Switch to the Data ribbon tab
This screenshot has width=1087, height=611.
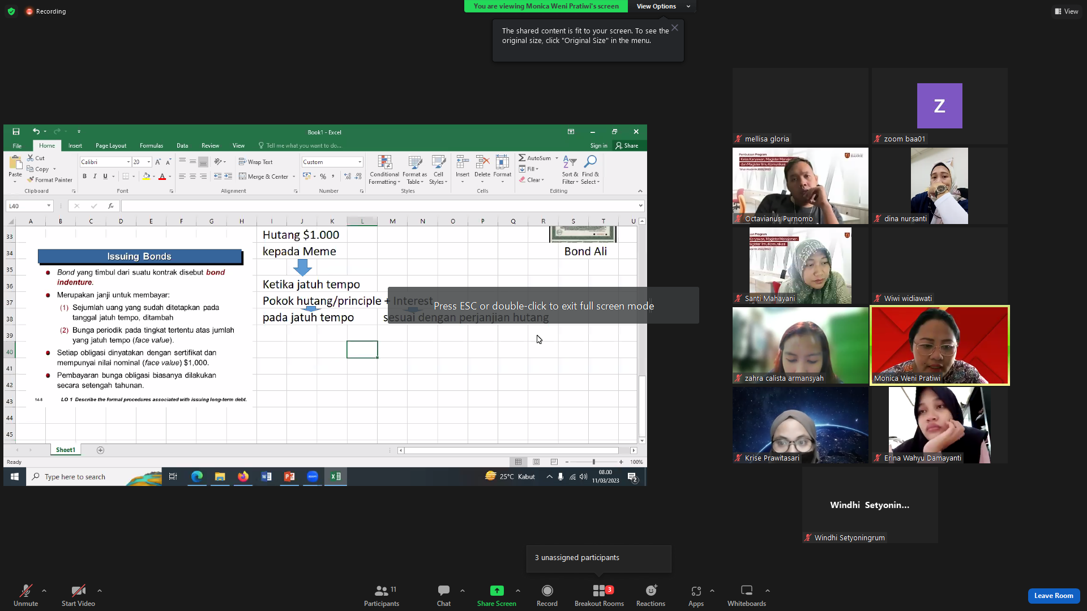tap(182, 146)
